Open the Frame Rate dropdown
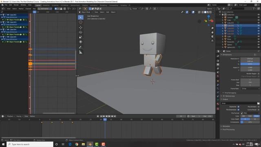 pos(250,89)
